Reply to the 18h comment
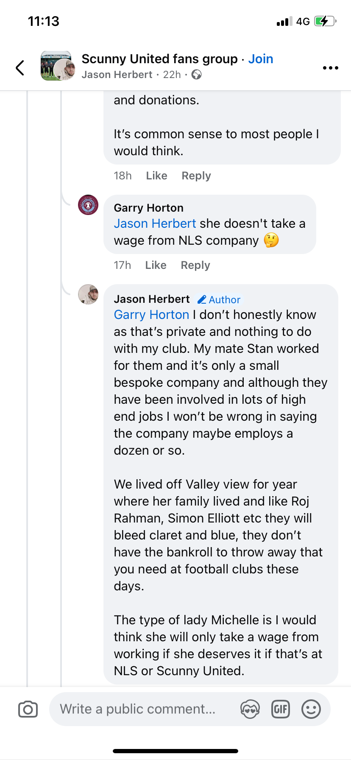351x760 pixels. tap(196, 176)
